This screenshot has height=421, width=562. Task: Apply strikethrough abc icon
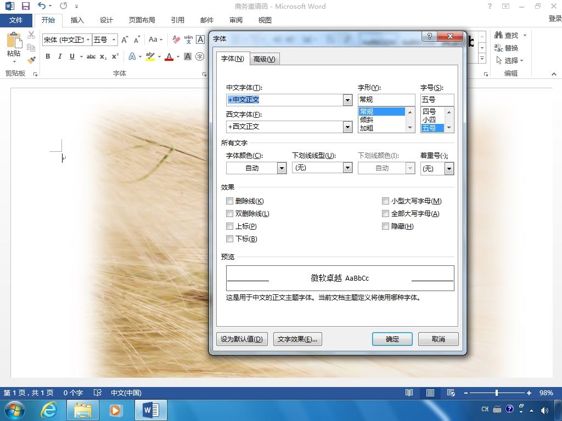click(91, 56)
